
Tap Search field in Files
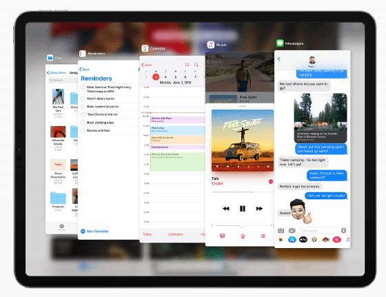[x=63, y=80]
